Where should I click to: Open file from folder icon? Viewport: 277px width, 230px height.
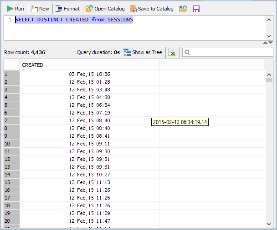tap(183, 9)
